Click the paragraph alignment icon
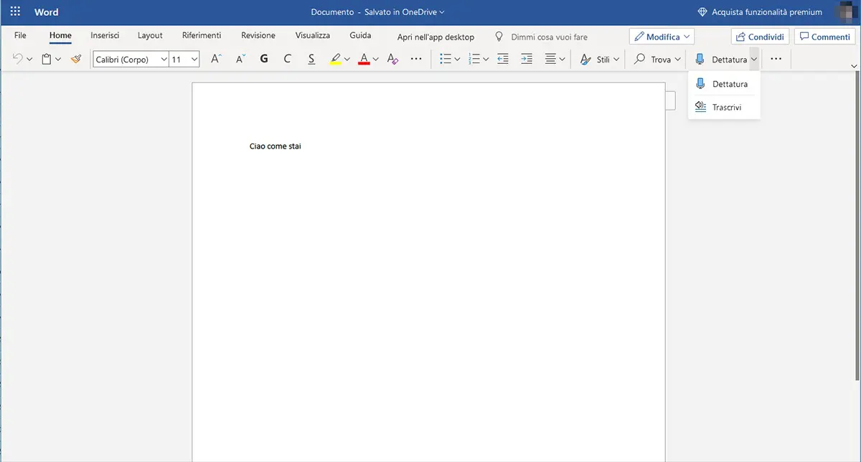 coord(550,60)
